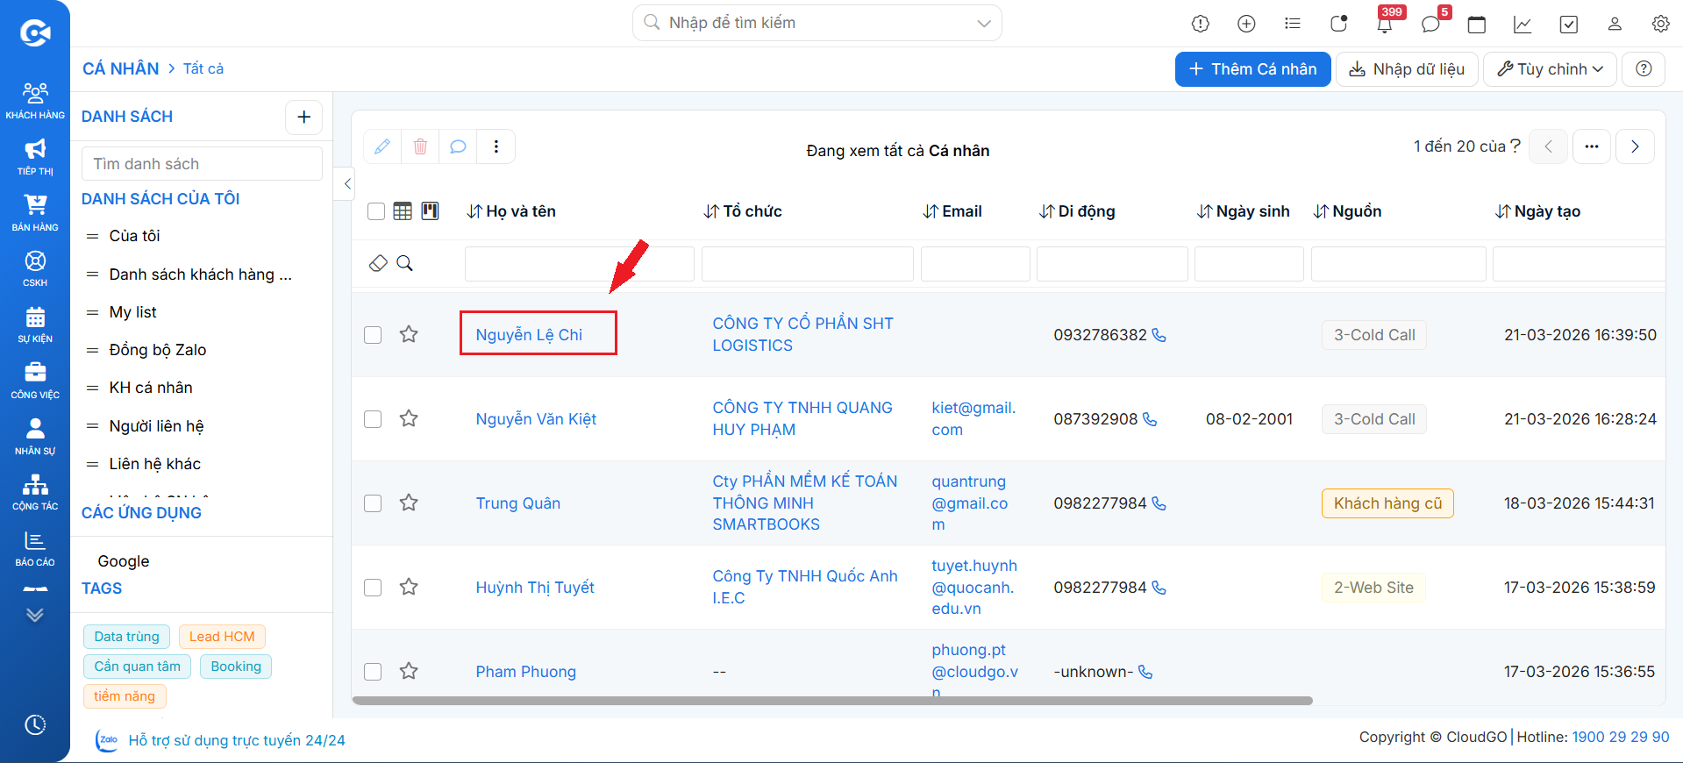Screen dimensions: 1683x763
Task: Select the Của tôi list
Action: [x=135, y=236]
